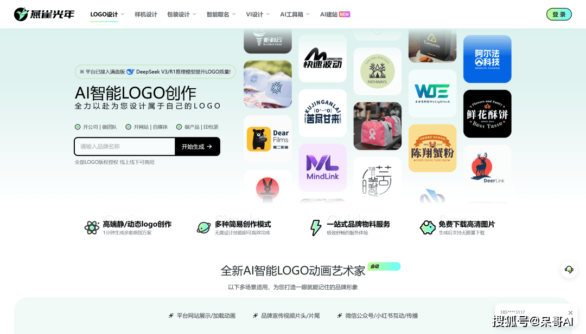Viewport: 586px width, 334px height.
Task: Click the 请输入品牌名称 input field
Action: [124, 147]
